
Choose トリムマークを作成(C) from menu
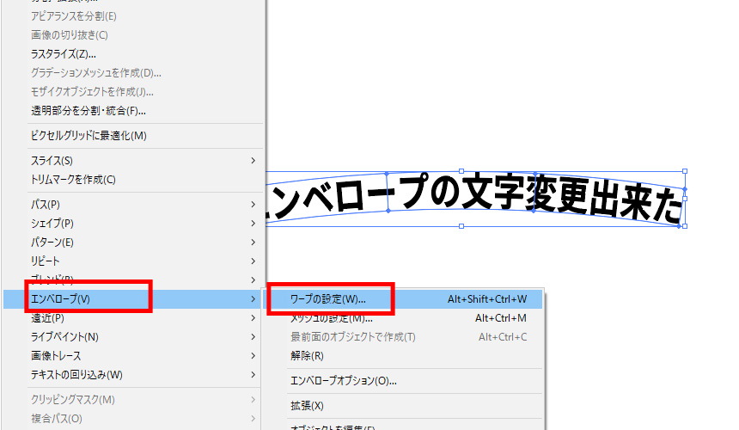click(73, 180)
